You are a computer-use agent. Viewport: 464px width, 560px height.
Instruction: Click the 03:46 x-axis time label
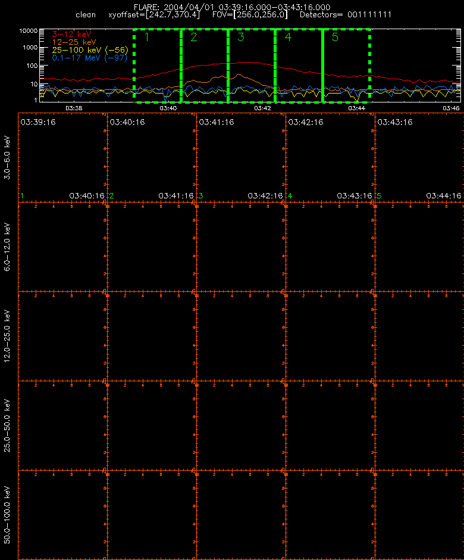coord(451,108)
